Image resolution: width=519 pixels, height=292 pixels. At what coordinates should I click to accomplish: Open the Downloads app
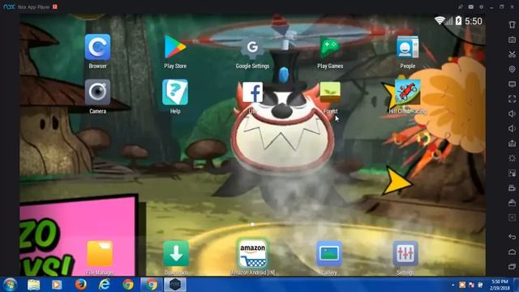[176, 254]
